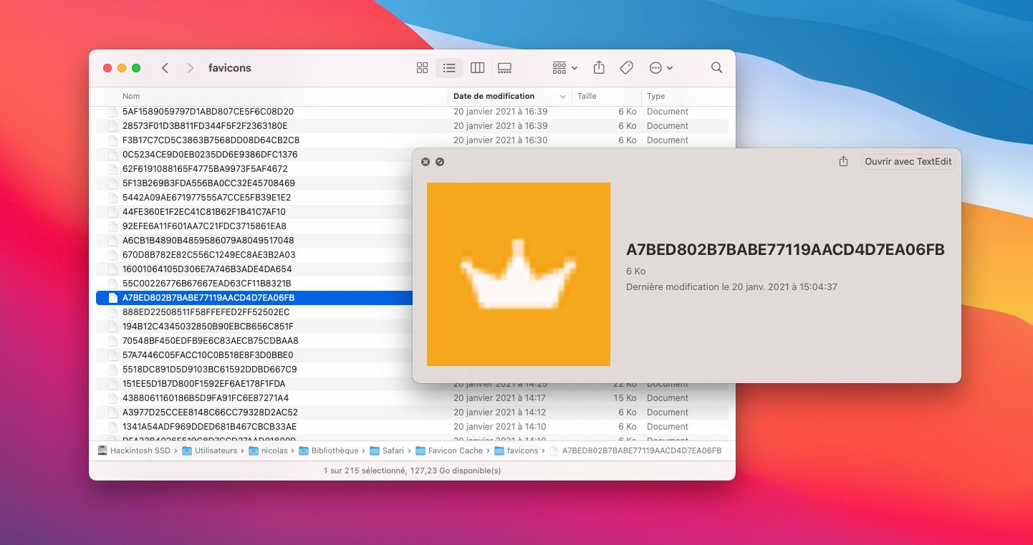Switch Finder to icon view
The height and width of the screenshot is (545, 1033).
(422, 68)
